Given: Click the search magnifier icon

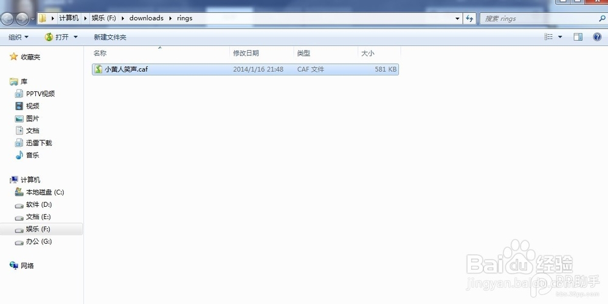Looking at the screenshot, I should (602, 18).
